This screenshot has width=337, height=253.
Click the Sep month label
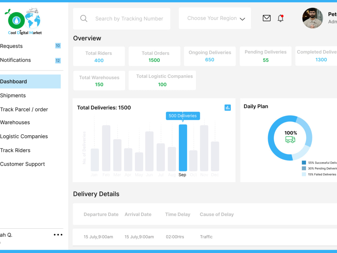(182, 175)
